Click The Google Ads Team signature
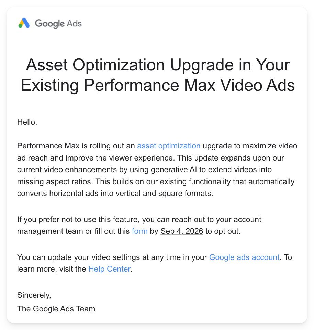314x330 pixels. click(x=56, y=309)
